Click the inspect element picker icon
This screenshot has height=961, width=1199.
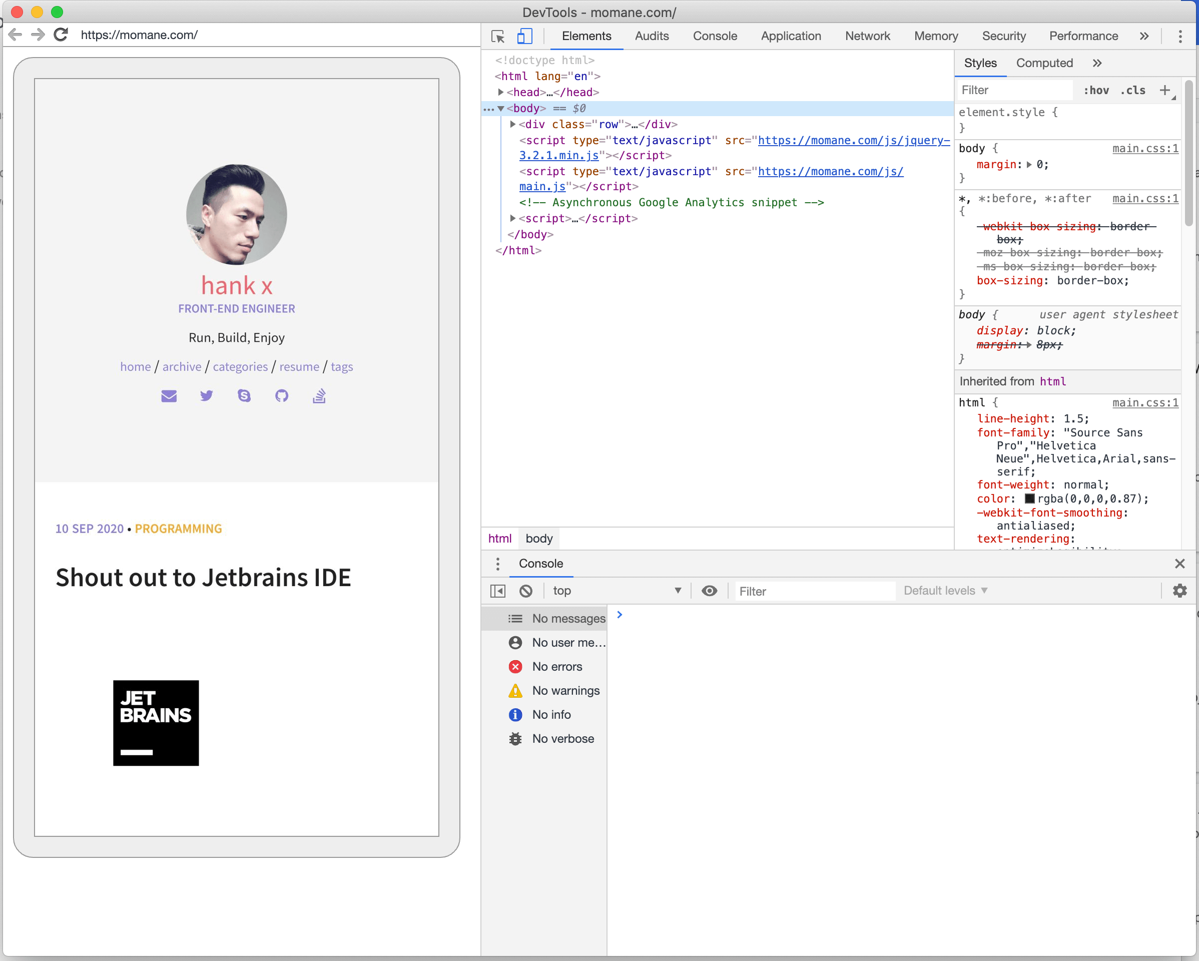[498, 37]
